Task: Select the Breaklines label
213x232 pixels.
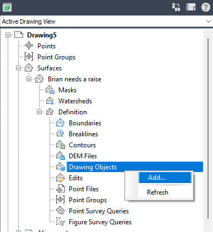Action: point(83,134)
